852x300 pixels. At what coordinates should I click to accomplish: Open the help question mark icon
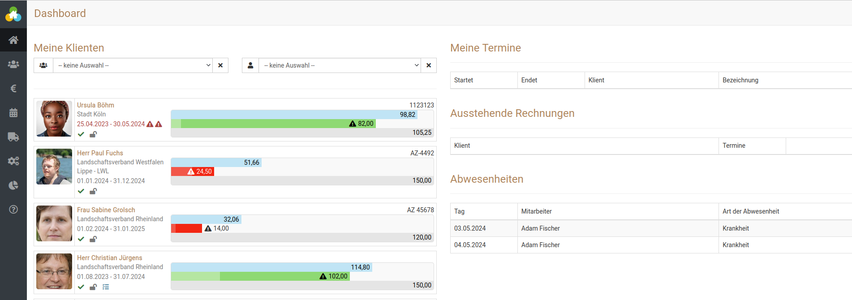pos(13,210)
